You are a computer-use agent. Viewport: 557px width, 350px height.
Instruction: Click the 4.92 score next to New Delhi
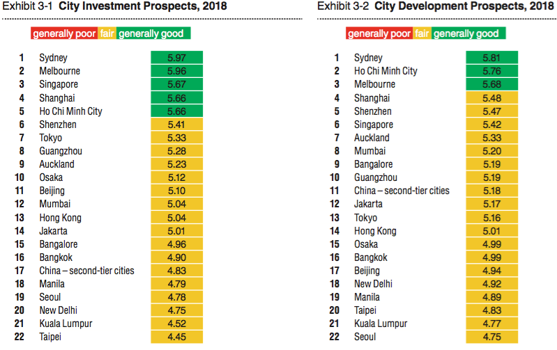[491, 284]
